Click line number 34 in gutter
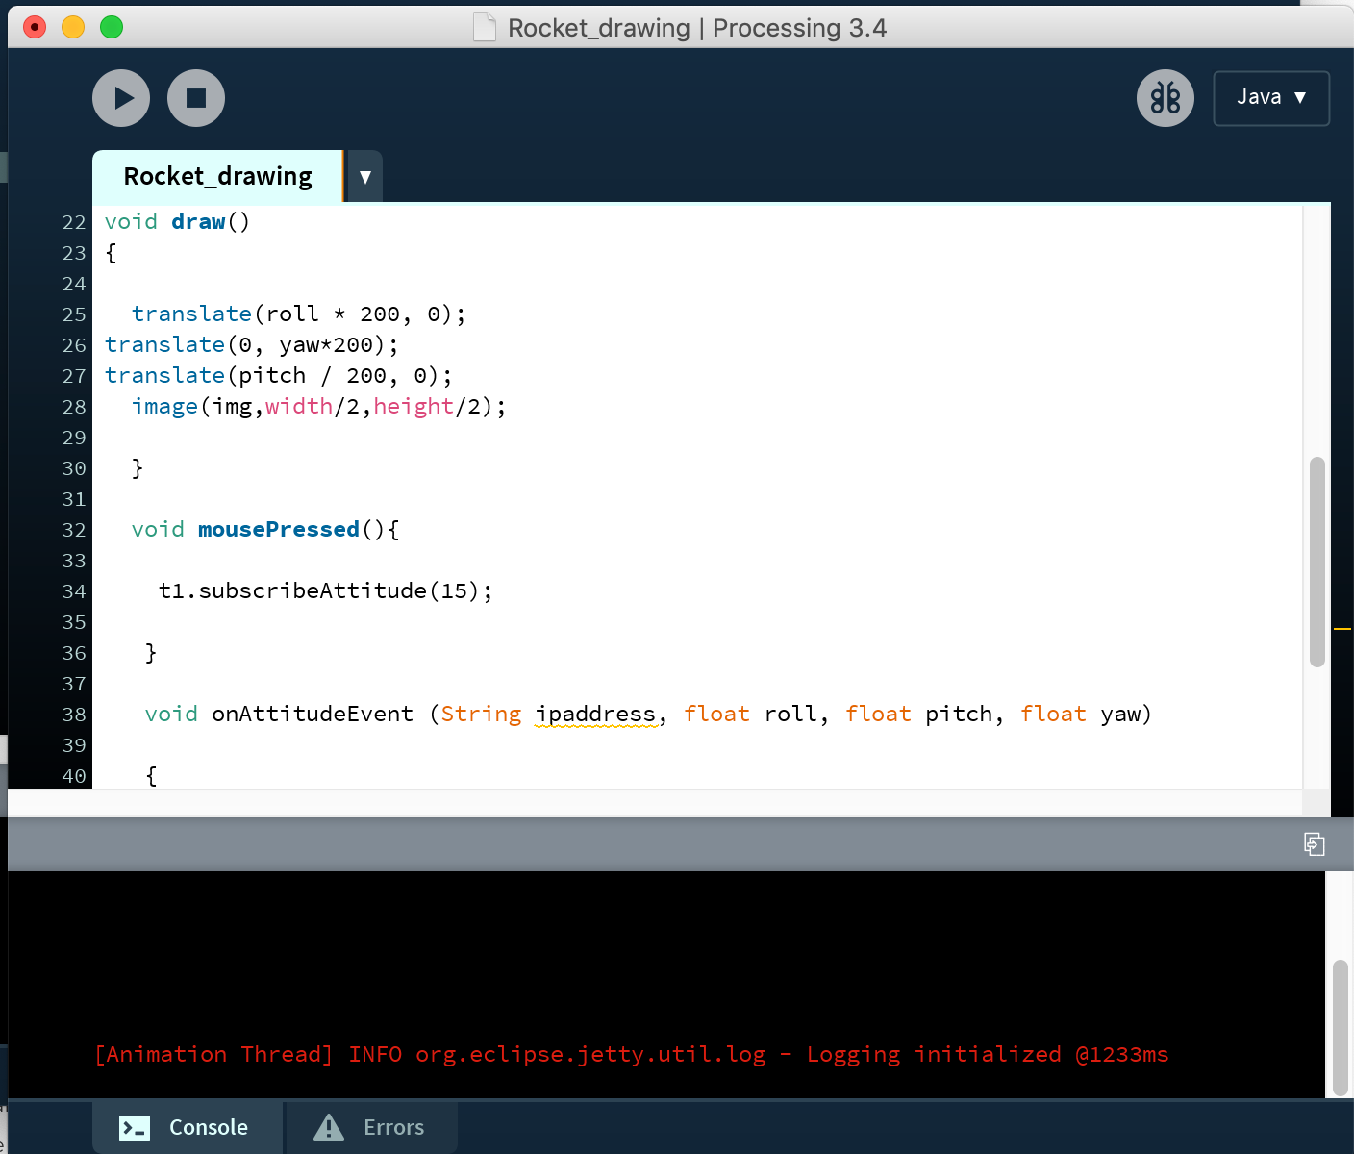This screenshot has height=1154, width=1354. (x=74, y=591)
